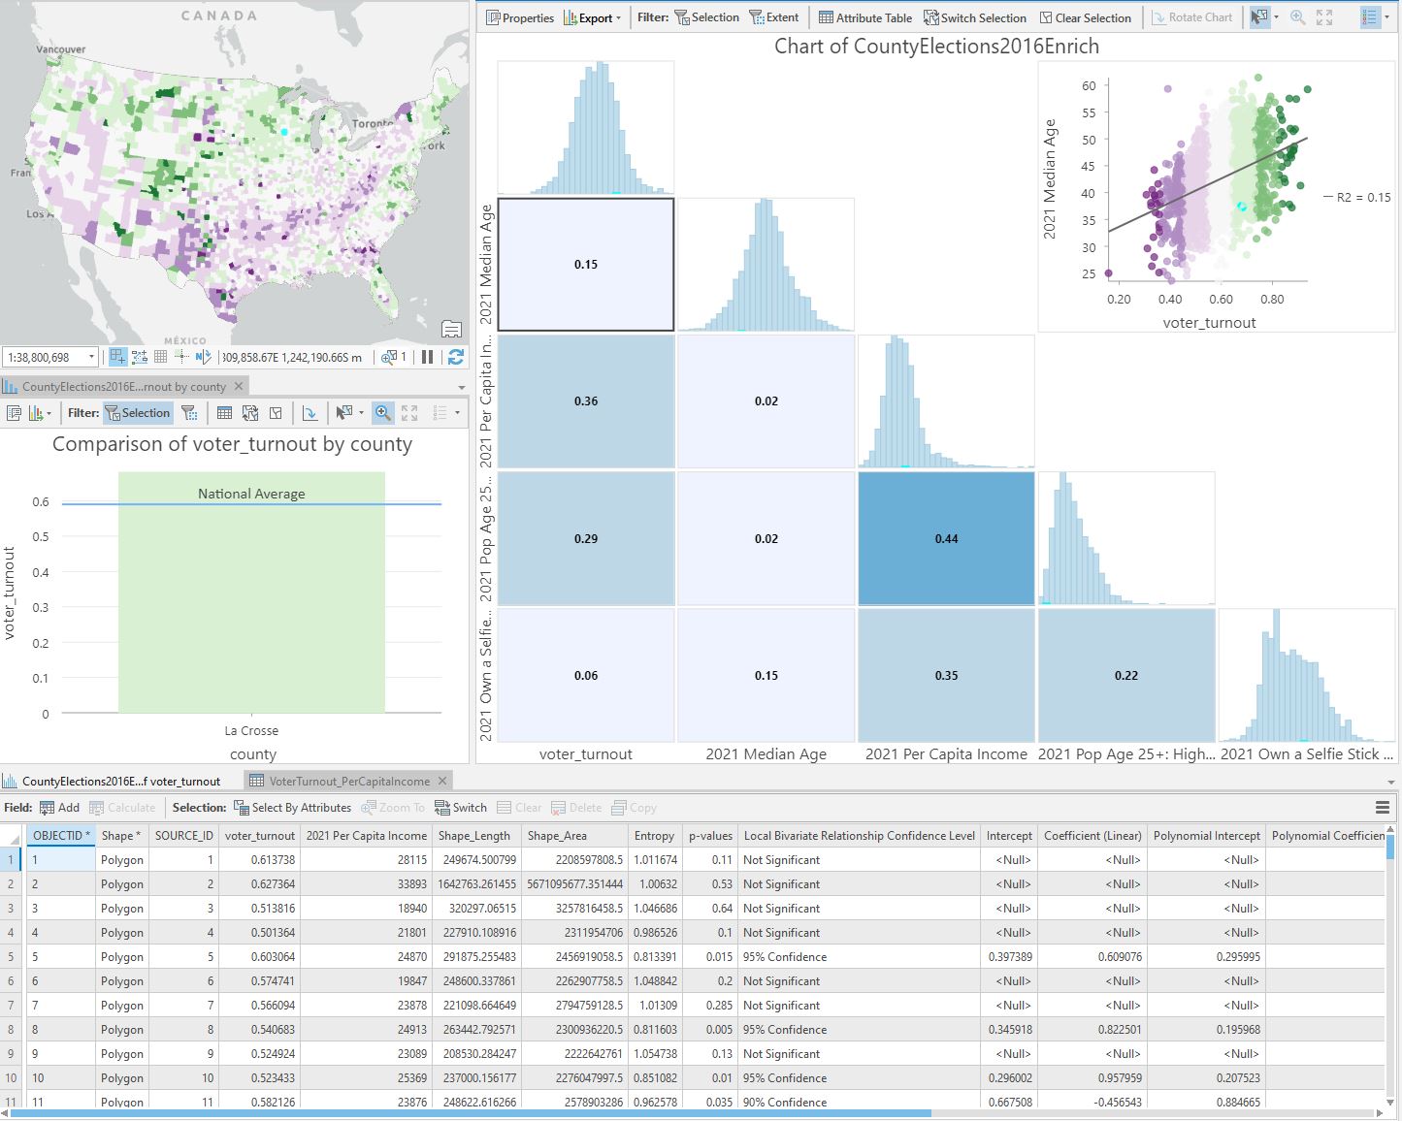Expand the selection tool dropdown arrow

coord(1274,17)
